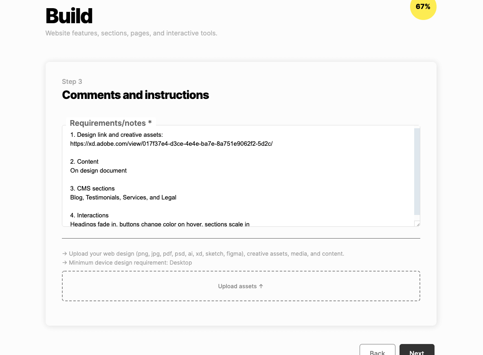Click '1. Design link and creative assets' line

click(x=116, y=134)
